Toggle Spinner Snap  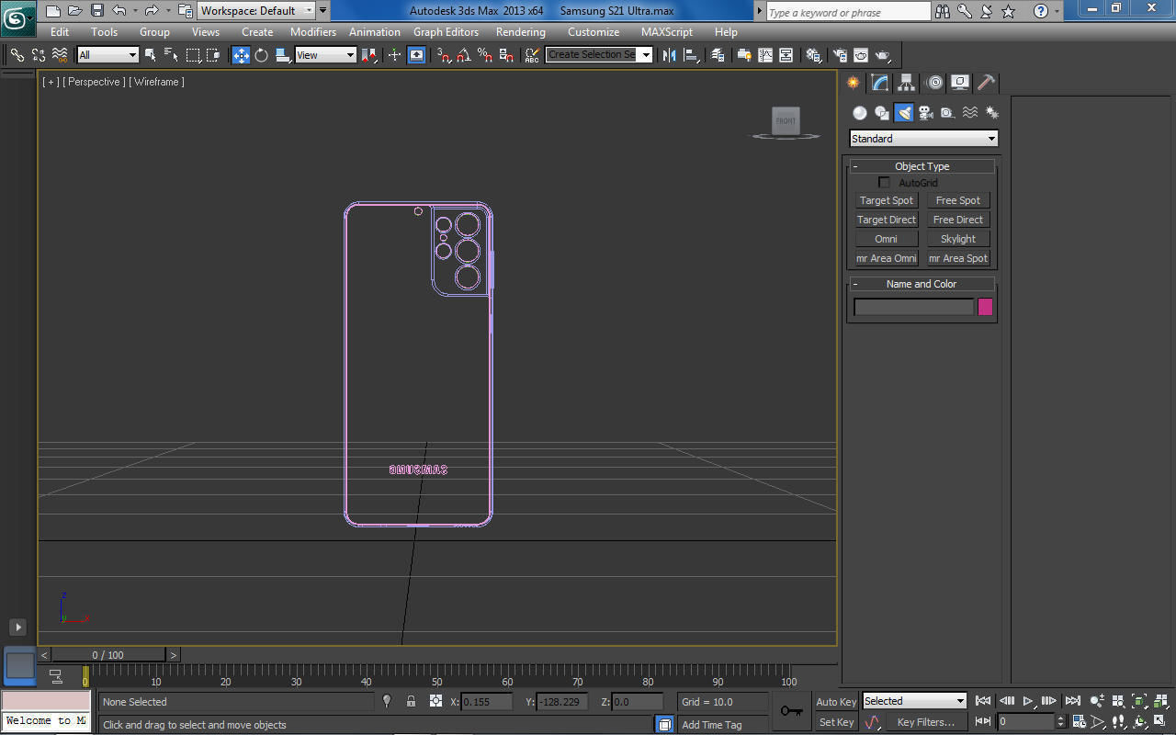pyautogui.click(x=506, y=55)
